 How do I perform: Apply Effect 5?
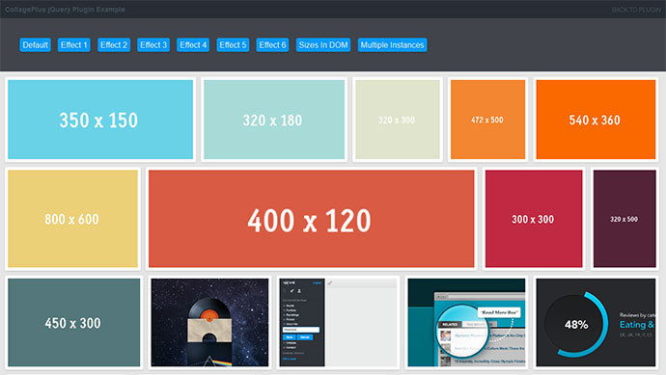[x=233, y=45]
